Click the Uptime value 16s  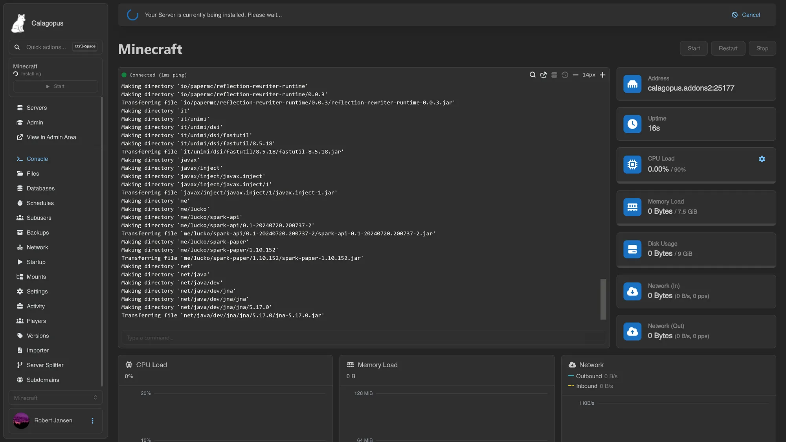coord(654,128)
